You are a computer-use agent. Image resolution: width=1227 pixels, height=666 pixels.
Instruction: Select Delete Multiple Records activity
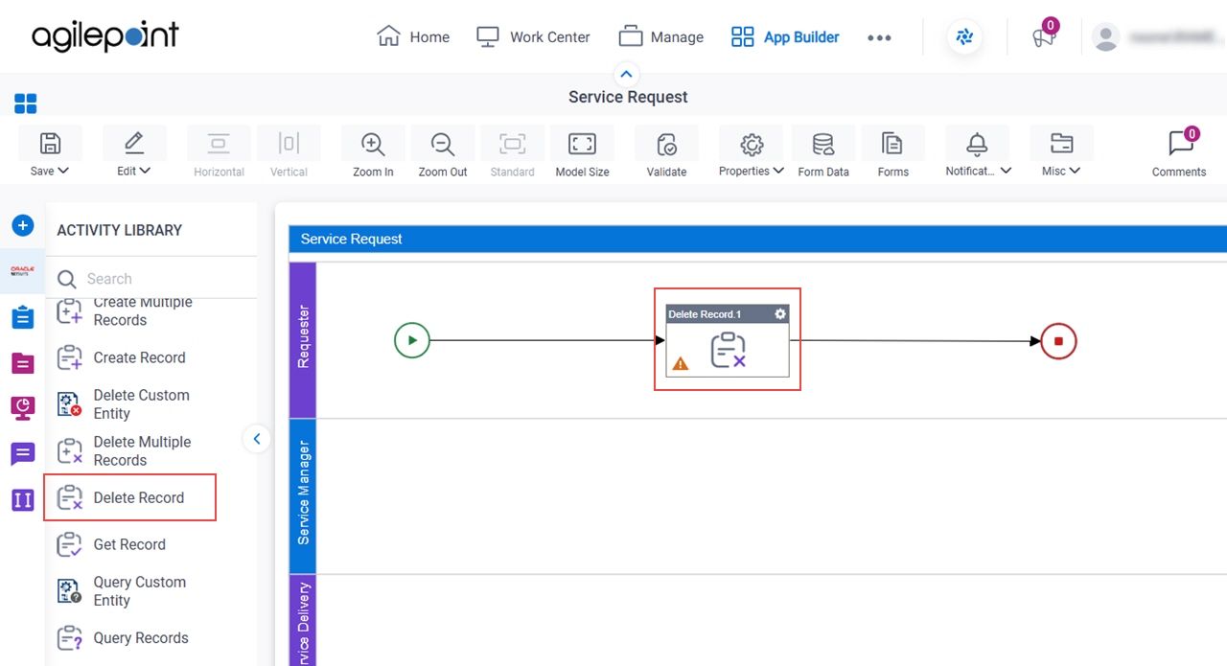coord(124,451)
